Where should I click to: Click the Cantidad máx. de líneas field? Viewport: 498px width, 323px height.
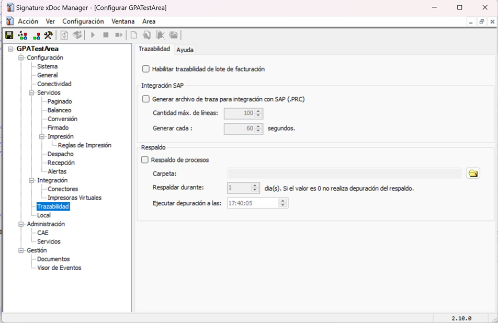240,113
